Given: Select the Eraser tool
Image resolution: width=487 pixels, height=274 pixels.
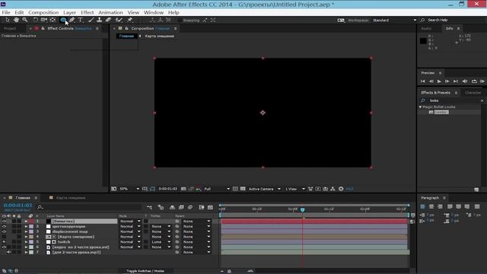Looking at the screenshot, I should click(x=108, y=20).
